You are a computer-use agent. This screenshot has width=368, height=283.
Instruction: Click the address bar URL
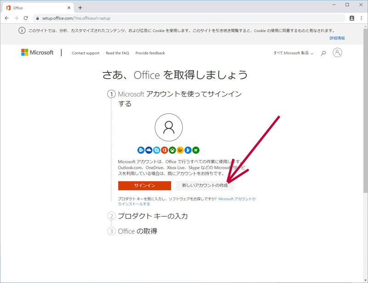pyautogui.click(x=76, y=18)
